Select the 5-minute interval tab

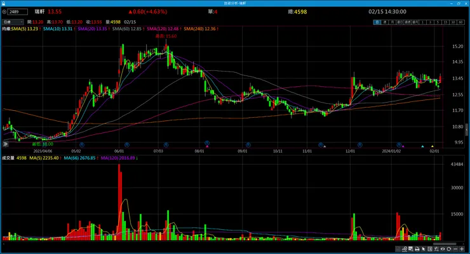tap(438, 22)
